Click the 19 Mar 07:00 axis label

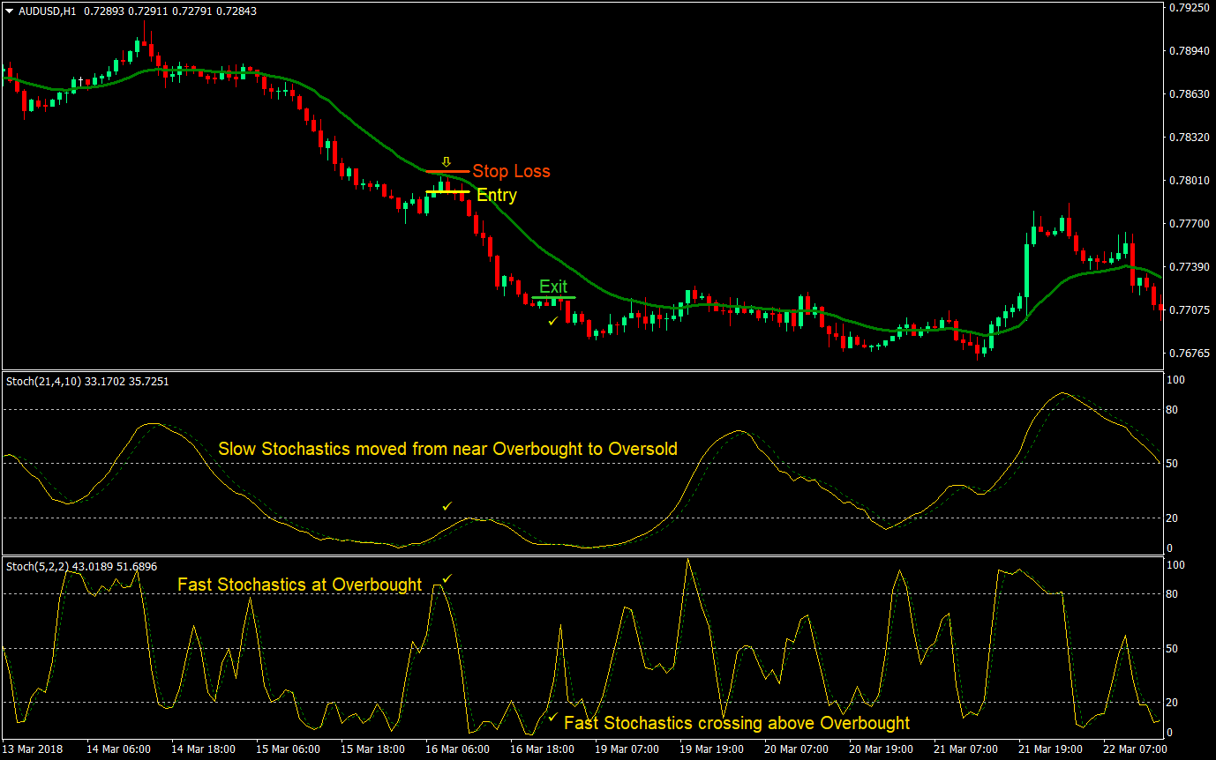click(627, 748)
